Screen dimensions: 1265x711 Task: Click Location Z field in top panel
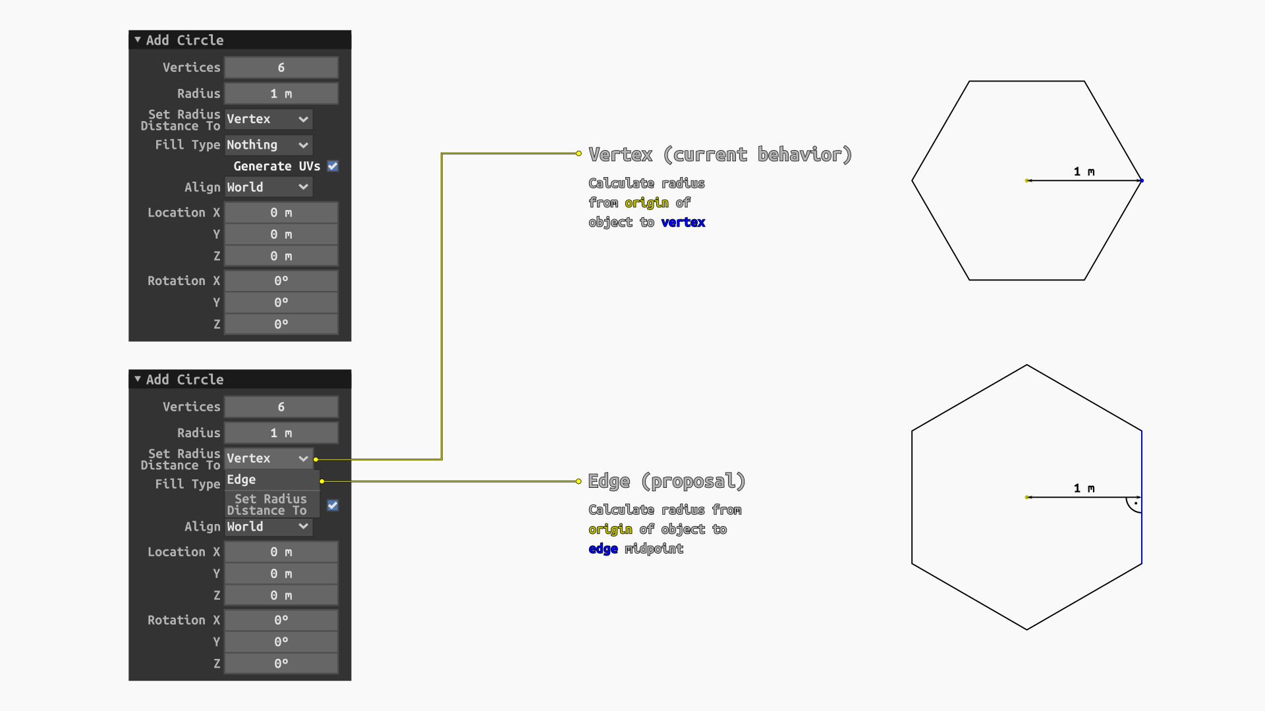coord(281,256)
